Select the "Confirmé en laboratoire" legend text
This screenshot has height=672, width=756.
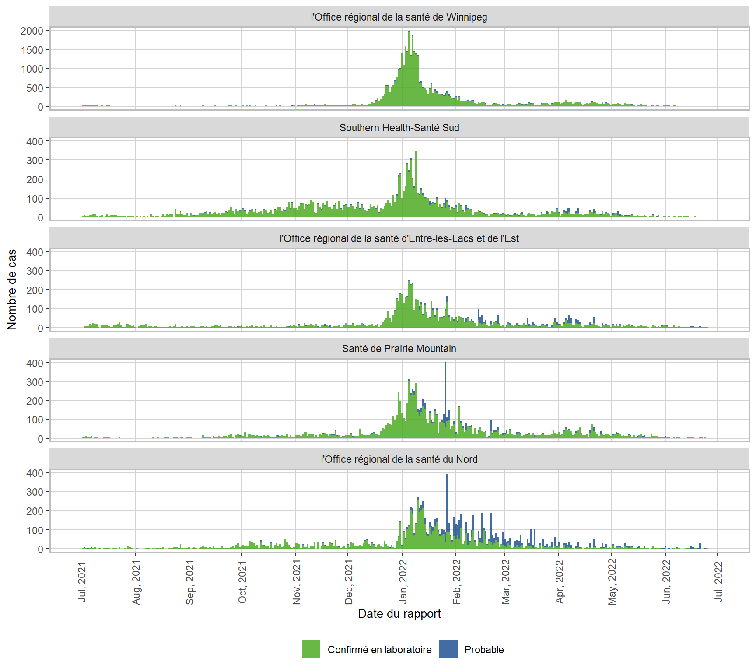point(379,650)
